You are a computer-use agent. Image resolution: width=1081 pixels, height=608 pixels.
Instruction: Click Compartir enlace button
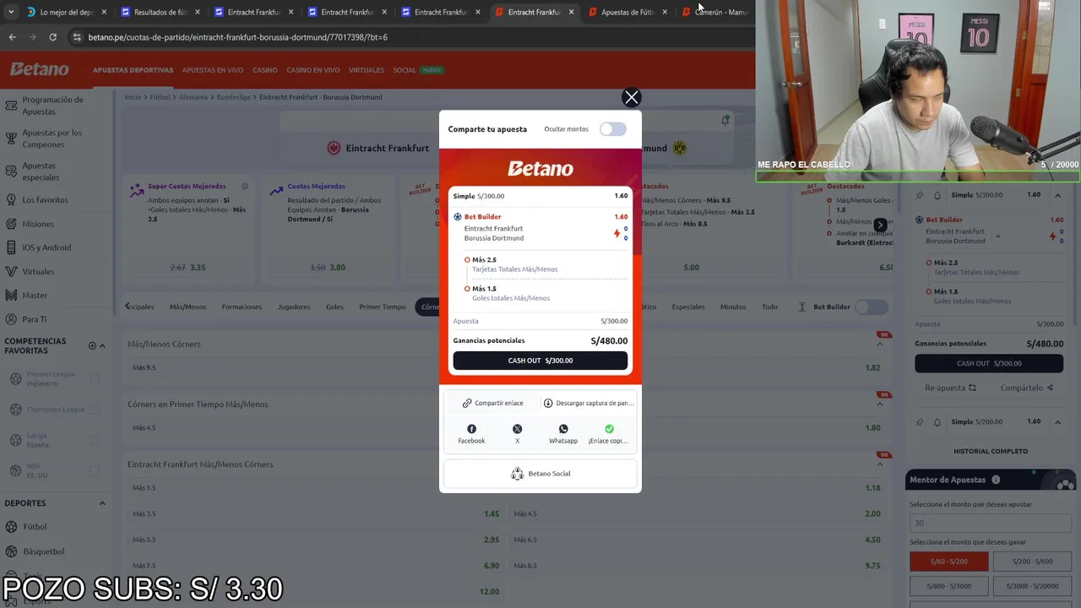(x=492, y=403)
